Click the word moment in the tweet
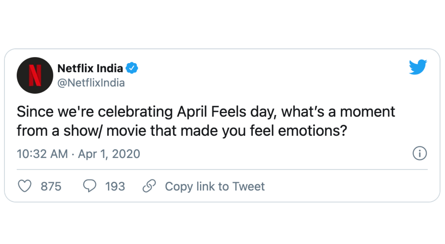Screen dimensions: 445x244 point(367,112)
